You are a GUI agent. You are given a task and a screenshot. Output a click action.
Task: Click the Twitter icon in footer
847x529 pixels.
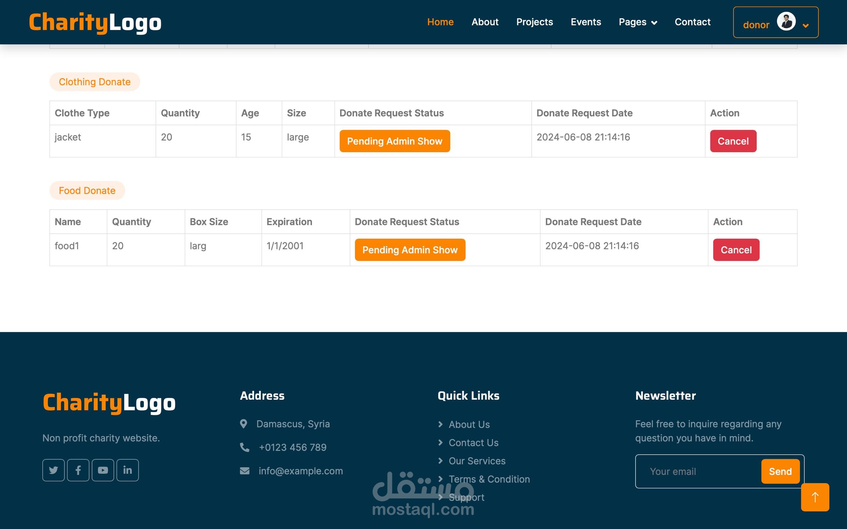tap(53, 470)
